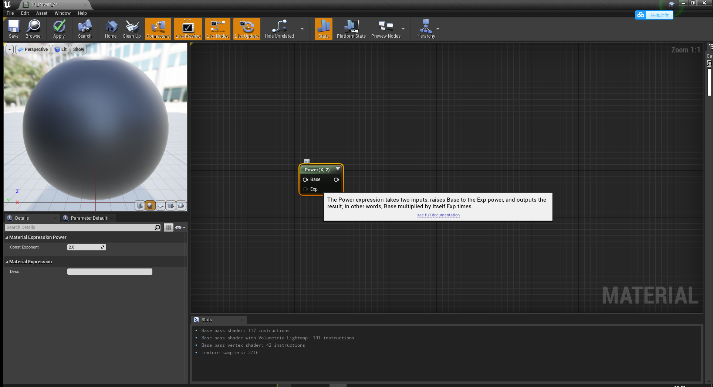713x387 pixels.
Task: Select the Apply toolbar icon
Action: [59, 29]
